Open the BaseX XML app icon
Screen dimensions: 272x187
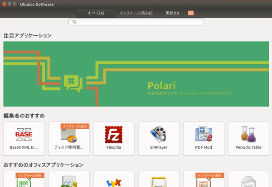(x=24, y=135)
